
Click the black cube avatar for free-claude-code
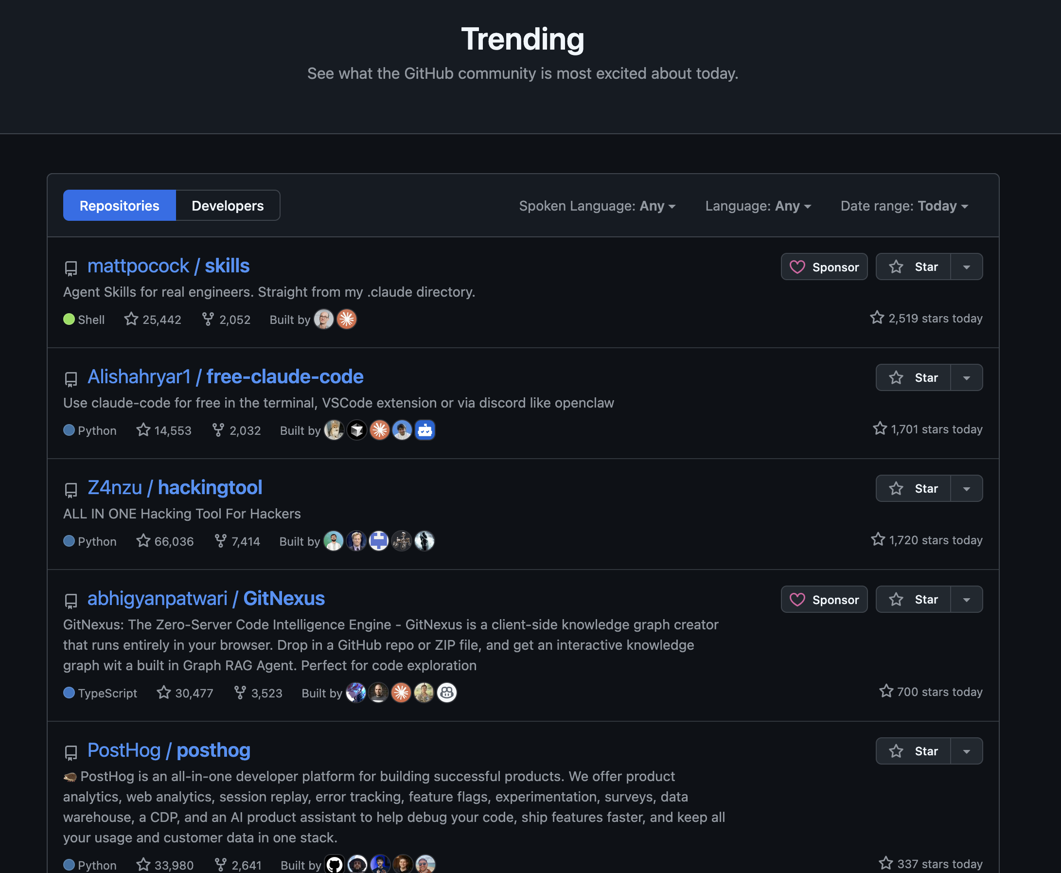pos(356,430)
